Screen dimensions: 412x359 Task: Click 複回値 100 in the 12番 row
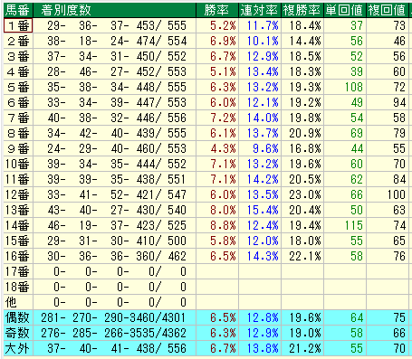point(397,194)
